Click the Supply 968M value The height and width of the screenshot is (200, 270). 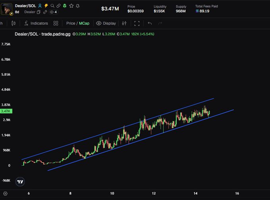tap(181, 11)
